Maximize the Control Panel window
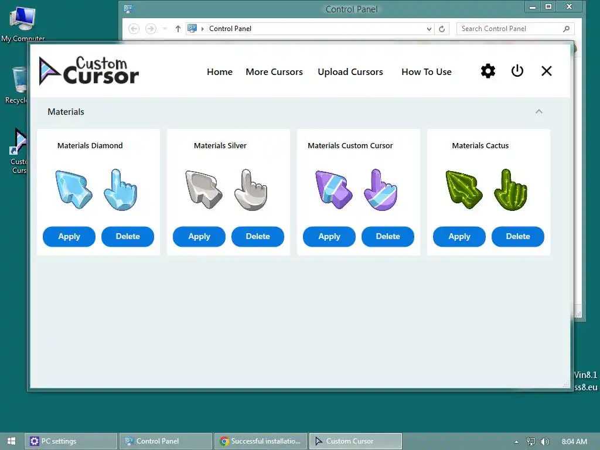 point(548,7)
